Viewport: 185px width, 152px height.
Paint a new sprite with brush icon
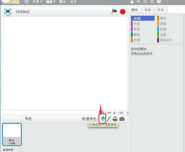pyautogui.click(x=109, y=119)
